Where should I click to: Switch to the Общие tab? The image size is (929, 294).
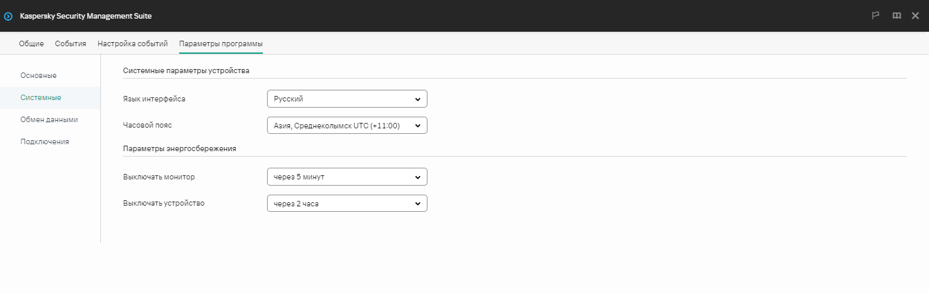tap(31, 43)
